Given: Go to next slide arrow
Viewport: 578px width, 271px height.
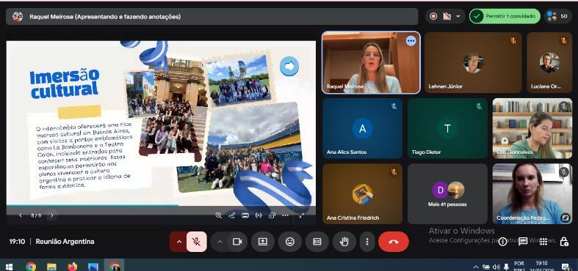Looking at the screenshot, I should (52, 215).
